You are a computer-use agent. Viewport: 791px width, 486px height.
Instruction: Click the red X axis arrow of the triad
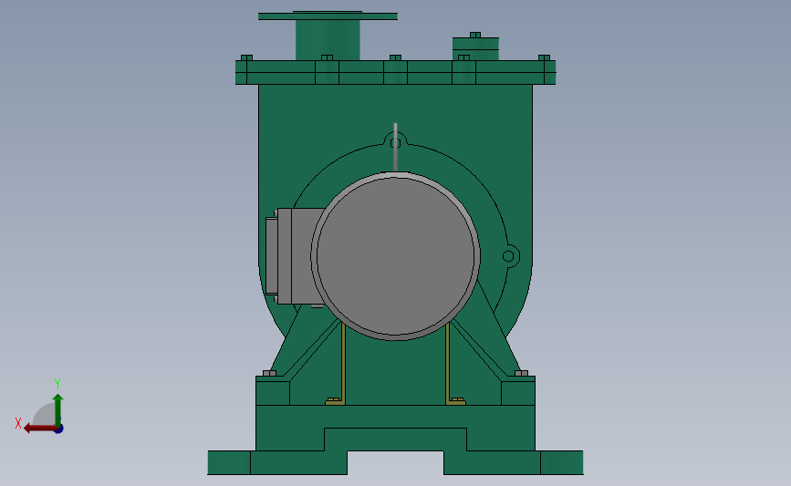(x=39, y=429)
